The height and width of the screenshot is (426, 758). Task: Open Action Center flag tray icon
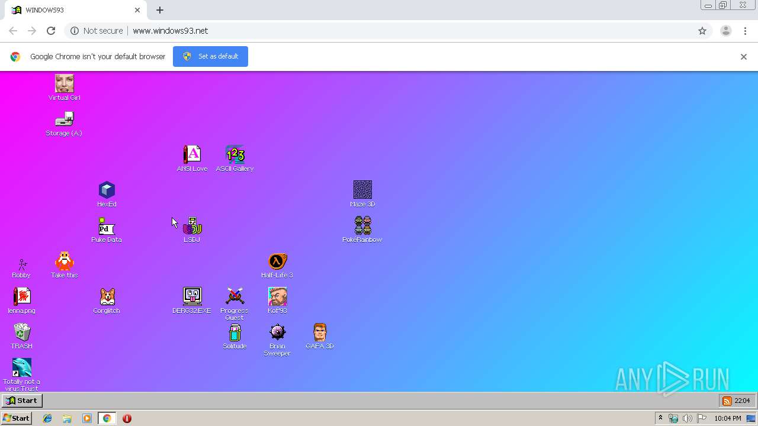pyautogui.click(x=702, y=418)
